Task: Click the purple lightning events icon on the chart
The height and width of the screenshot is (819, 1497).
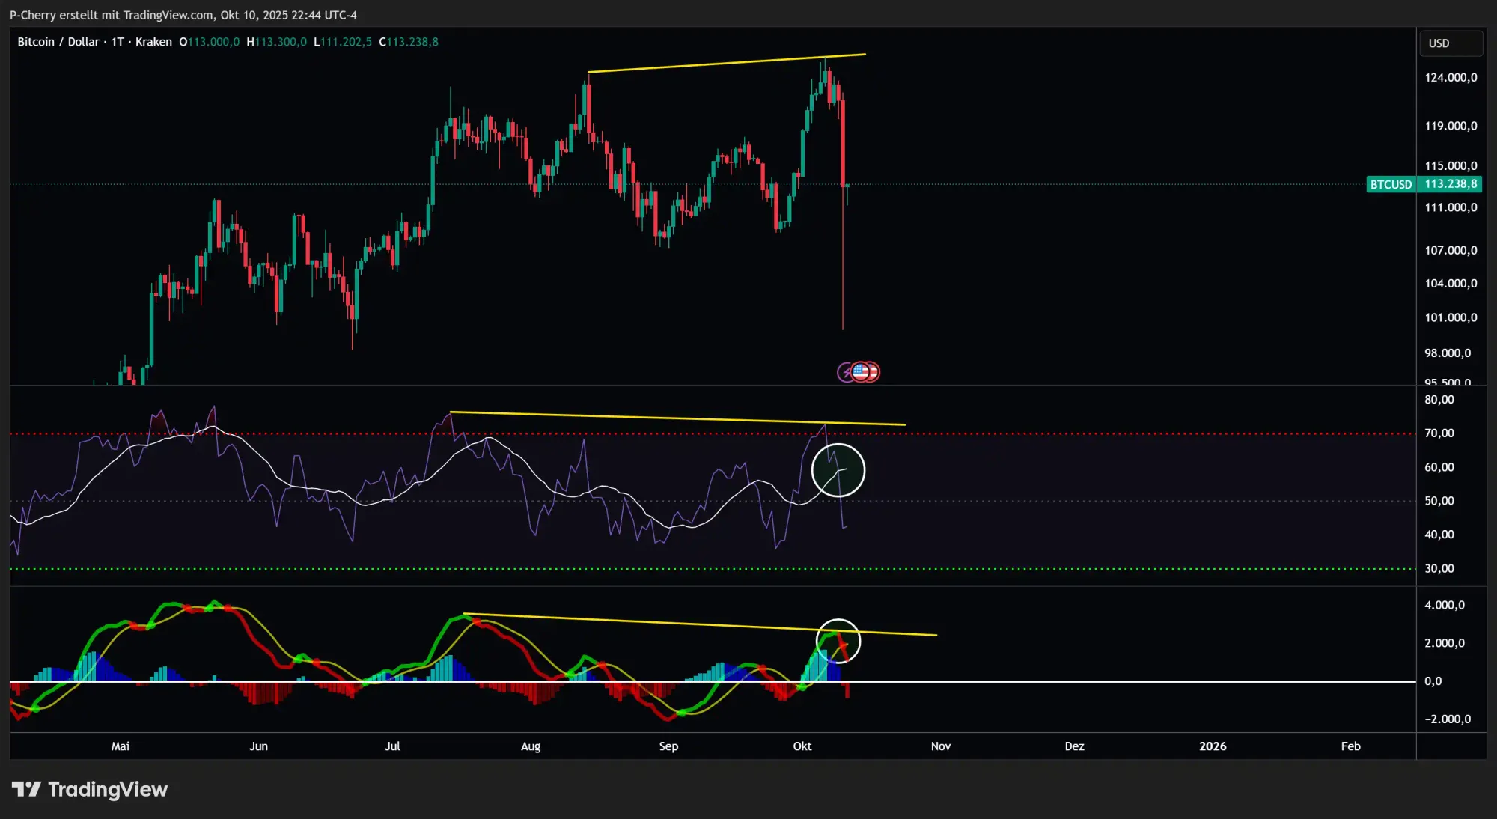Action: coord(845,372)
